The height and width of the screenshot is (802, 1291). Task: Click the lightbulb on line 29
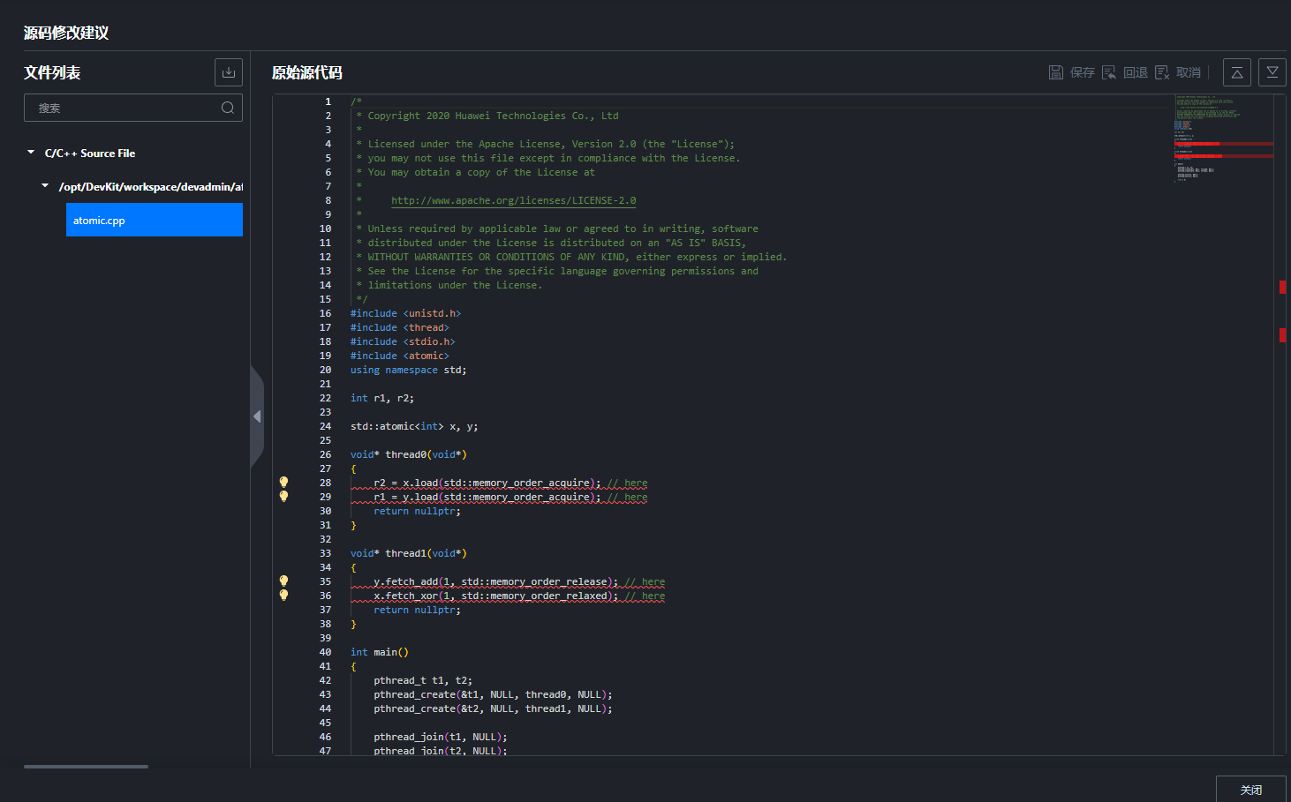[x=283, y=497]
